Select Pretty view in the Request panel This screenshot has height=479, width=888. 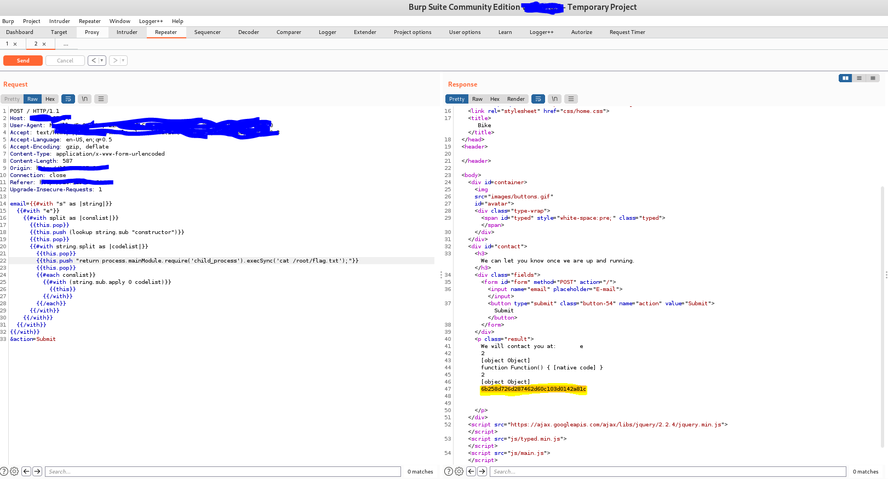pyautogui.click(x=12, y=99)
